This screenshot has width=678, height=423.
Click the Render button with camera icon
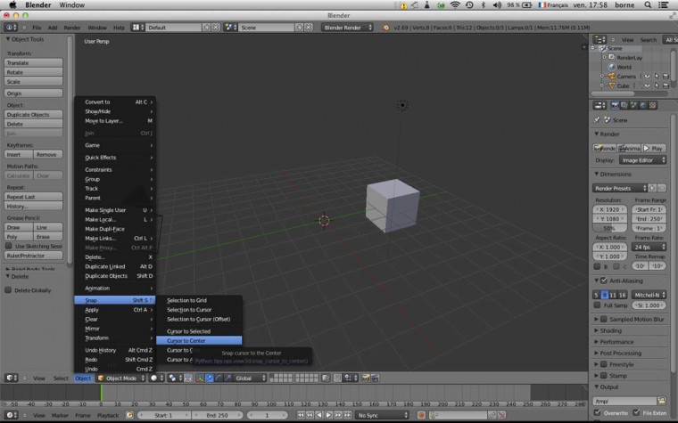click(x=606, y=148)
